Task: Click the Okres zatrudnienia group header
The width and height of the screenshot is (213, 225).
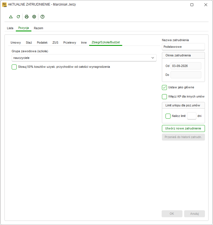Action: pos(183,55)
